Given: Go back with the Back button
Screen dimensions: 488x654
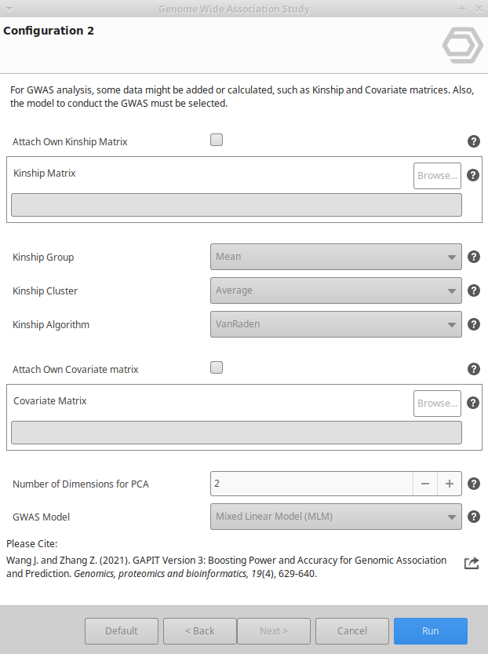Looking at the screenshot, I should point(199,631).
